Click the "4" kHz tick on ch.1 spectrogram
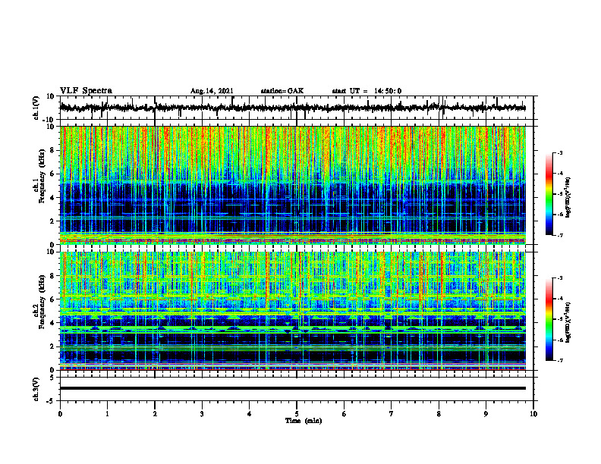 coord(52,198)
